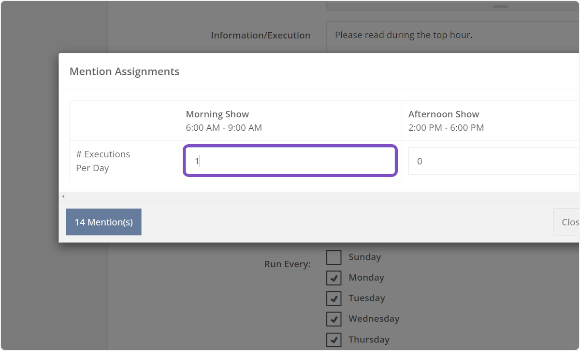Click the scrollbar left arrow icon

(x=63, y=196)
